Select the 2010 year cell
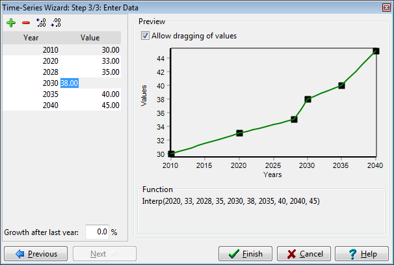The width and height of the screenshot is (394, 265). click(x=49, y=49)
